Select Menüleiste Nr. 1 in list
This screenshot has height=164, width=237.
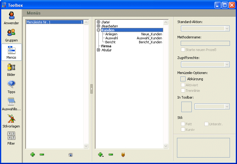(x=38, y=22)
